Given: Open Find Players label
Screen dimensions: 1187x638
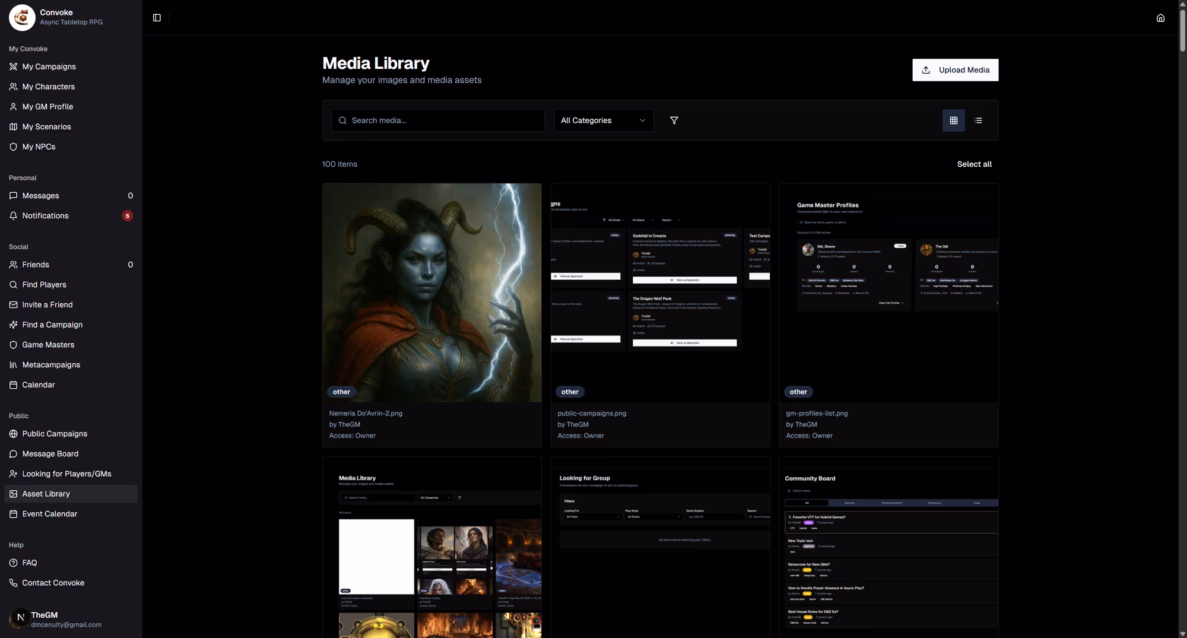Looking at the screenshot, I should (x=44, y=285).
